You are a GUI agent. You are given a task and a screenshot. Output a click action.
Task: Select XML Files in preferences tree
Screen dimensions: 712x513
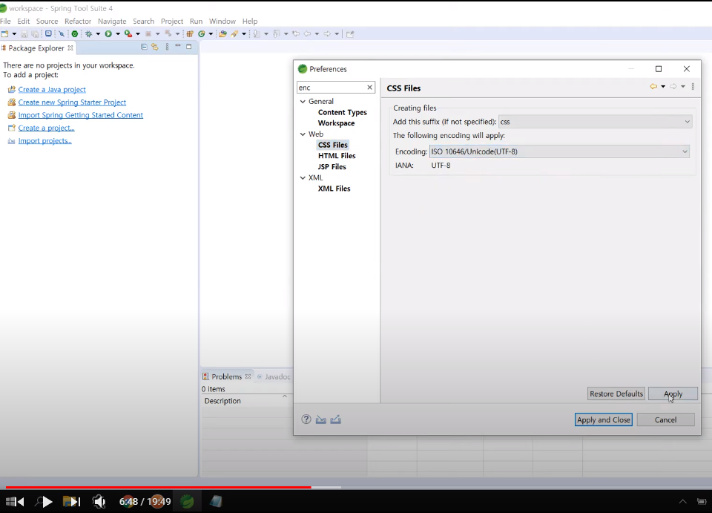tap(334, 189)
